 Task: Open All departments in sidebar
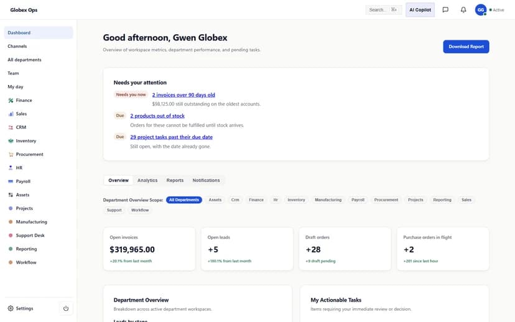pyautogui.click(x=39, y=60)
